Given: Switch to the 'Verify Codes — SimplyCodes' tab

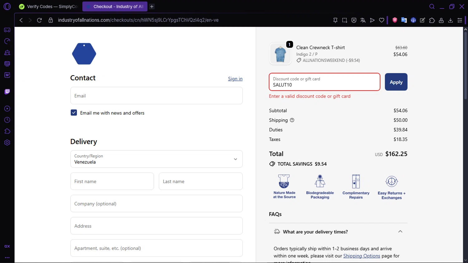Looking at the screenshot, I should tap(48, 7).
